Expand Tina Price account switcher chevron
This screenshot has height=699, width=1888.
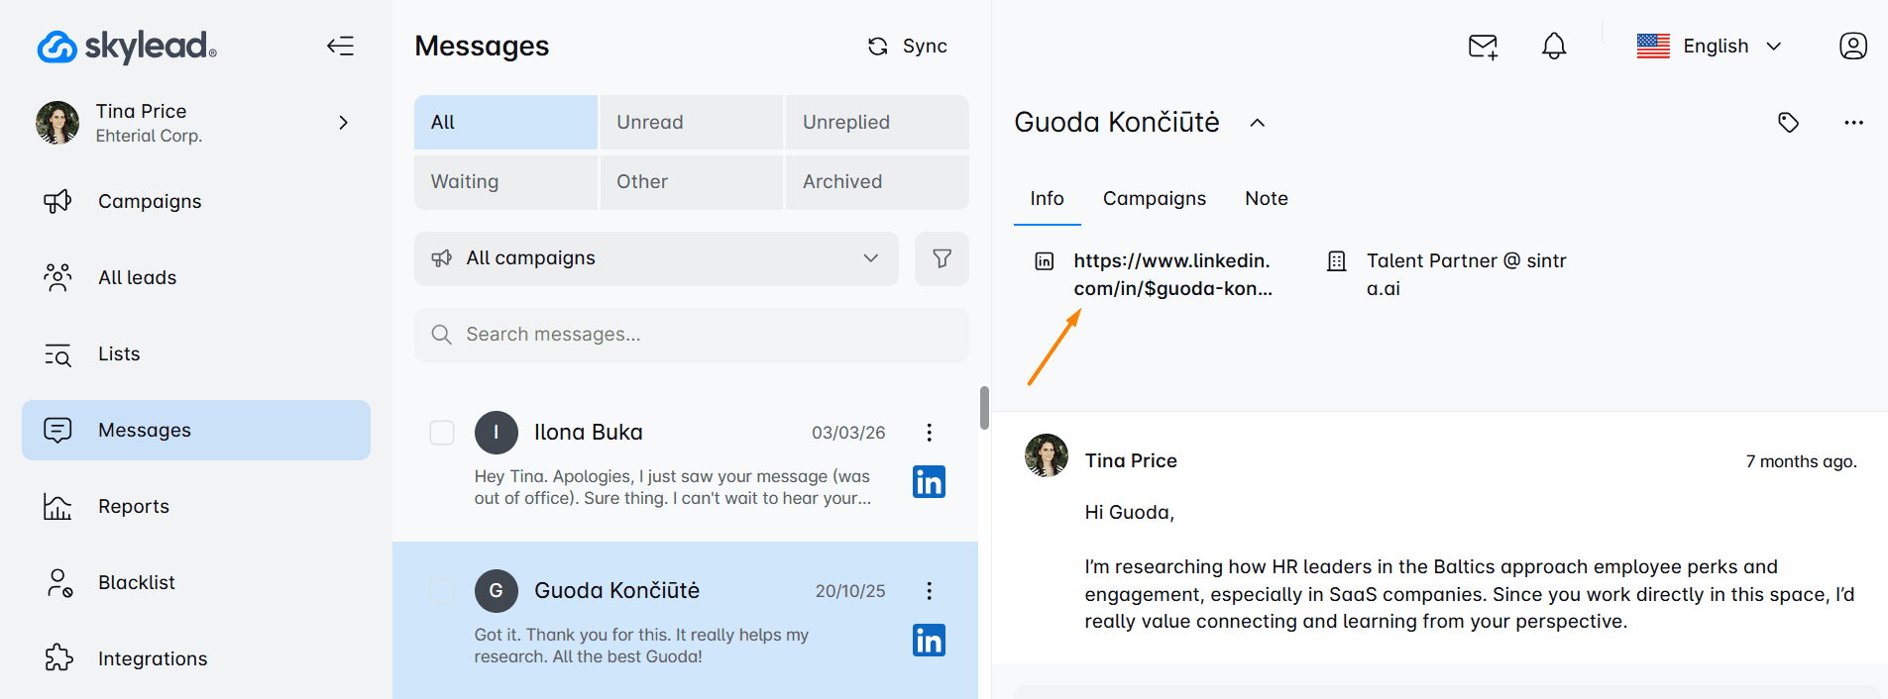pyautogui.click(x=343, y=123)
